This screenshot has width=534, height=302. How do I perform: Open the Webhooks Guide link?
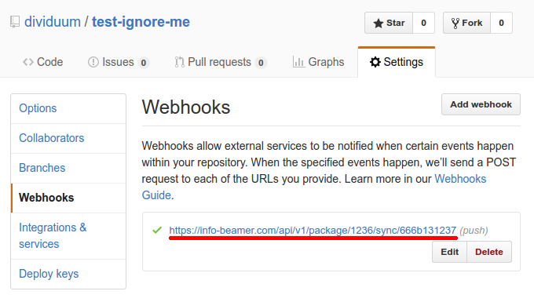[x=313, y=187]
